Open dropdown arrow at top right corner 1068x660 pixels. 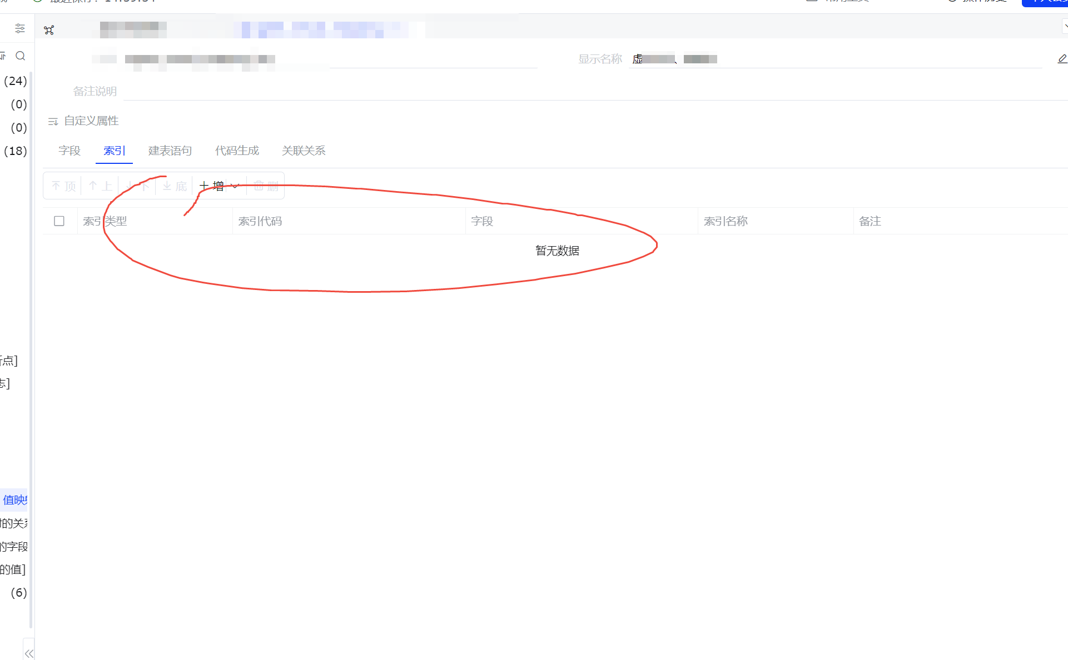pyautogui.click(x=1065, y=26)
